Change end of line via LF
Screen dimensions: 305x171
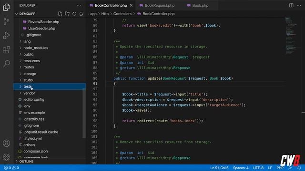coord(270,168)
